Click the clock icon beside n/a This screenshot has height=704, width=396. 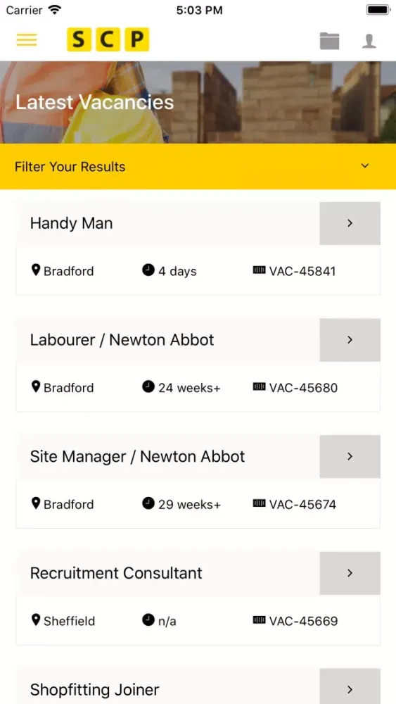pos(148,620)
